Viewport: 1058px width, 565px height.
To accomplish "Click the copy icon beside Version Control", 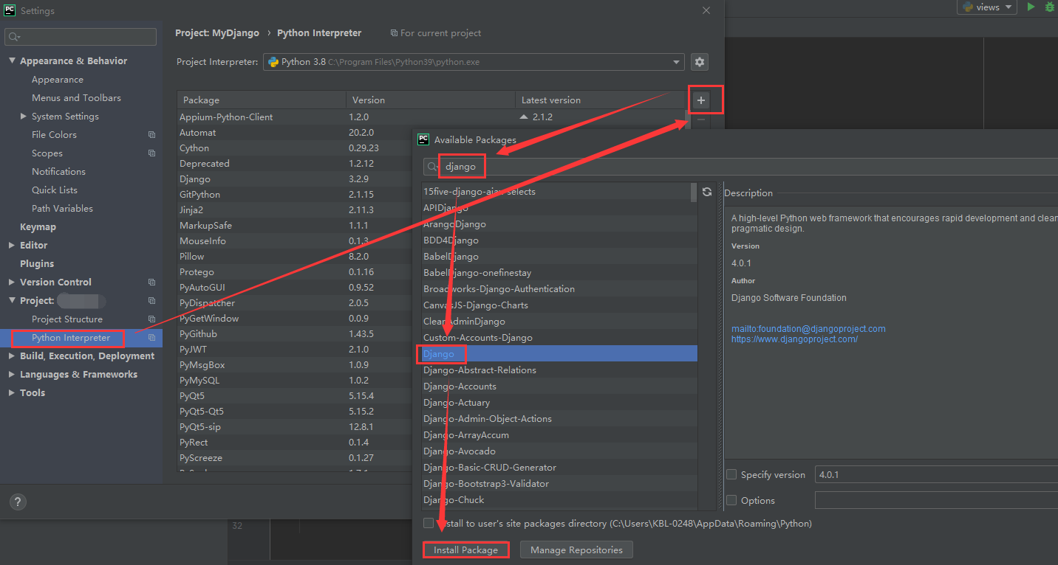I will coord(151,282).
